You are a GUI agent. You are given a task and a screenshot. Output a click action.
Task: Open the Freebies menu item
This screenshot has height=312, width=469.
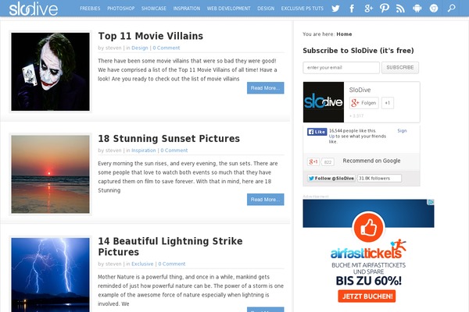(90, 9)
